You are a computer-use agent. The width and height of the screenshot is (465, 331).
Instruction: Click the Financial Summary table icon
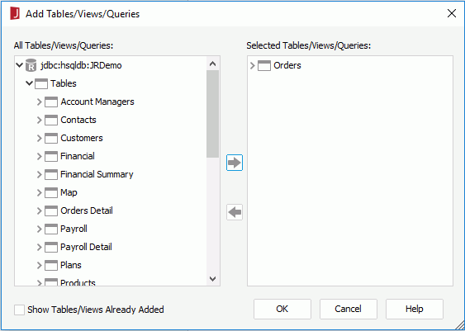[51, 174]
